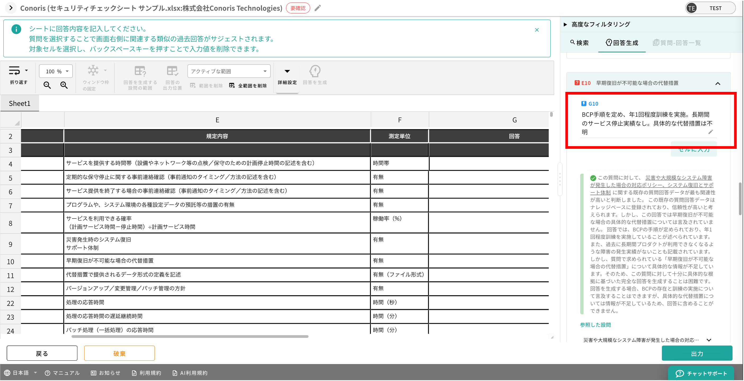This screenshot has width=744, height=381.
Task: Click the 全範囲を削除 delete-all-ranges icon
Action: pyautogui.click(x=232, y=86)
